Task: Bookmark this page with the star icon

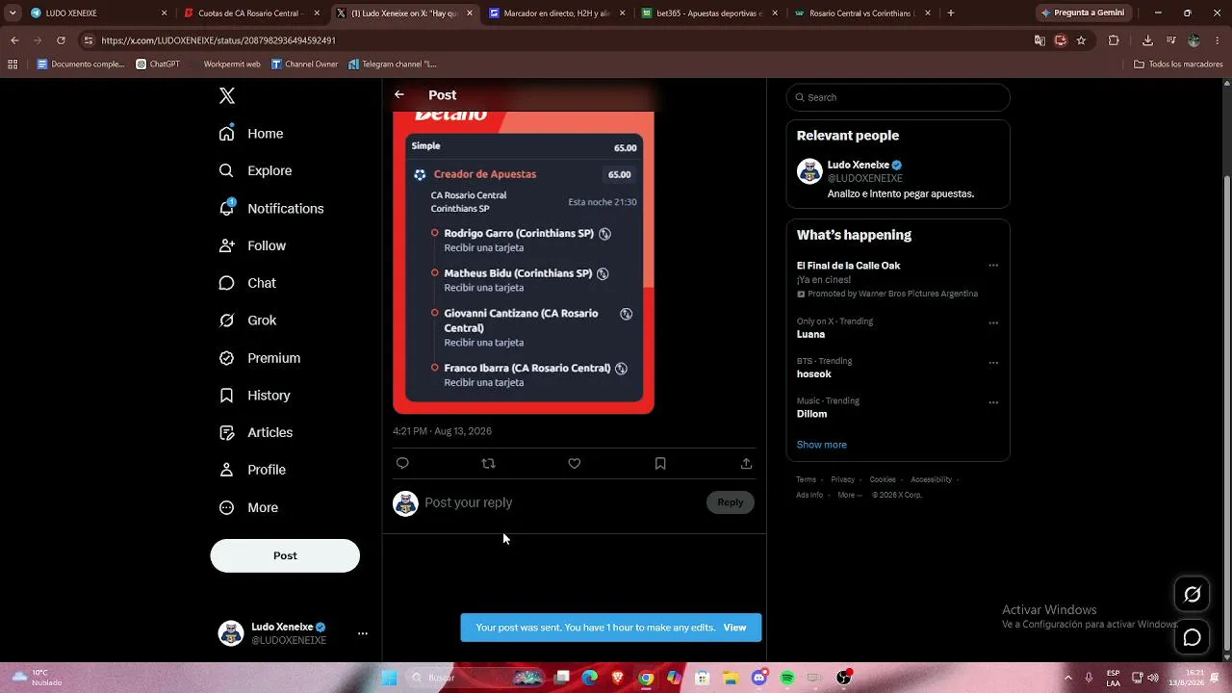Action: (x=1081, y=40)
